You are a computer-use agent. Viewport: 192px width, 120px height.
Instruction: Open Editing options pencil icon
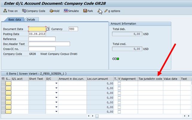pyautogui.click(x=106, y=11)
